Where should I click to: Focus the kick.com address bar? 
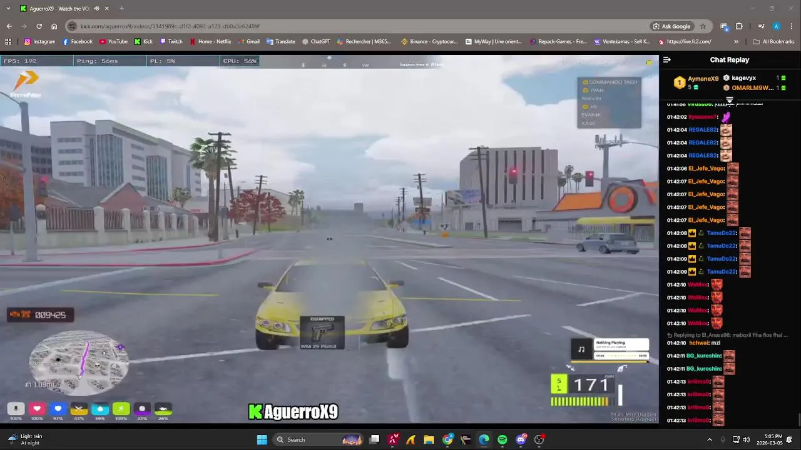[x=357, y=26]
